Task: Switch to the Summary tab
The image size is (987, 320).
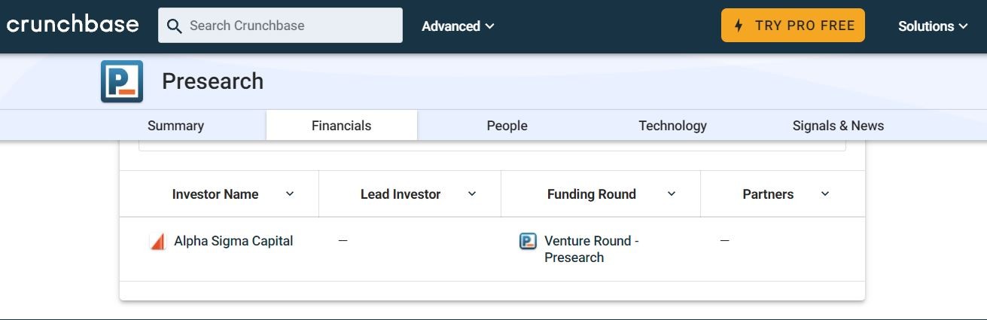Action: pyautogui.click(x=175, y=126)
